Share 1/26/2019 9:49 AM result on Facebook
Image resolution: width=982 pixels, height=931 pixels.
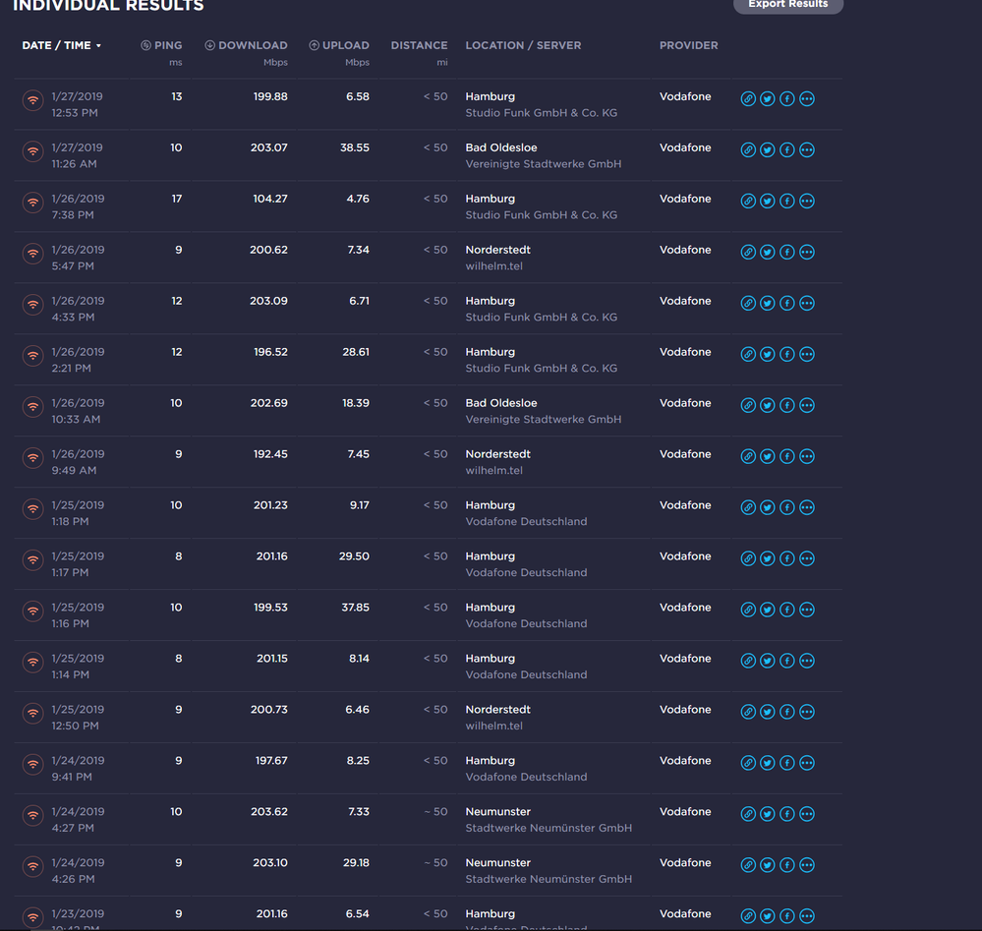(x=787, y=456)
